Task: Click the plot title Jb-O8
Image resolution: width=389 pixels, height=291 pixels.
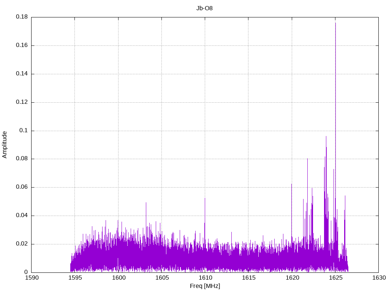Action: click(x=204, y=8)
